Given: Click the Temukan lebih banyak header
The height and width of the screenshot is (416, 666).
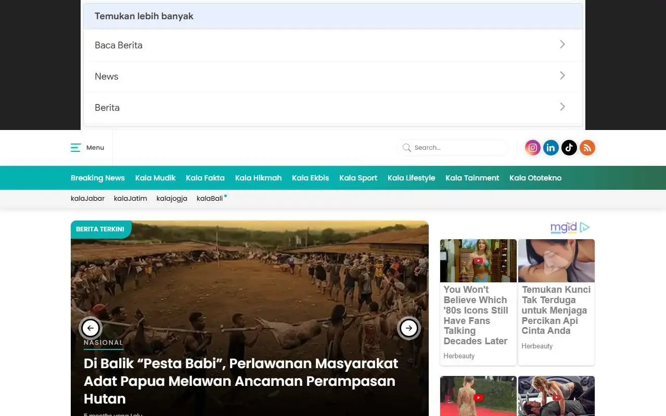Looking at the screenshot, I should [333, 16].
